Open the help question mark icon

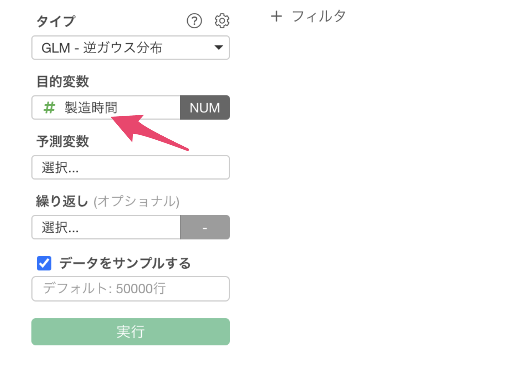coord(194,21)
